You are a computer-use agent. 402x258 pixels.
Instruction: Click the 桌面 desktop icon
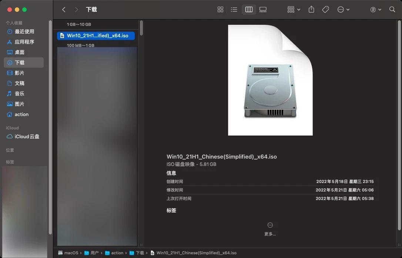point(10,52)
